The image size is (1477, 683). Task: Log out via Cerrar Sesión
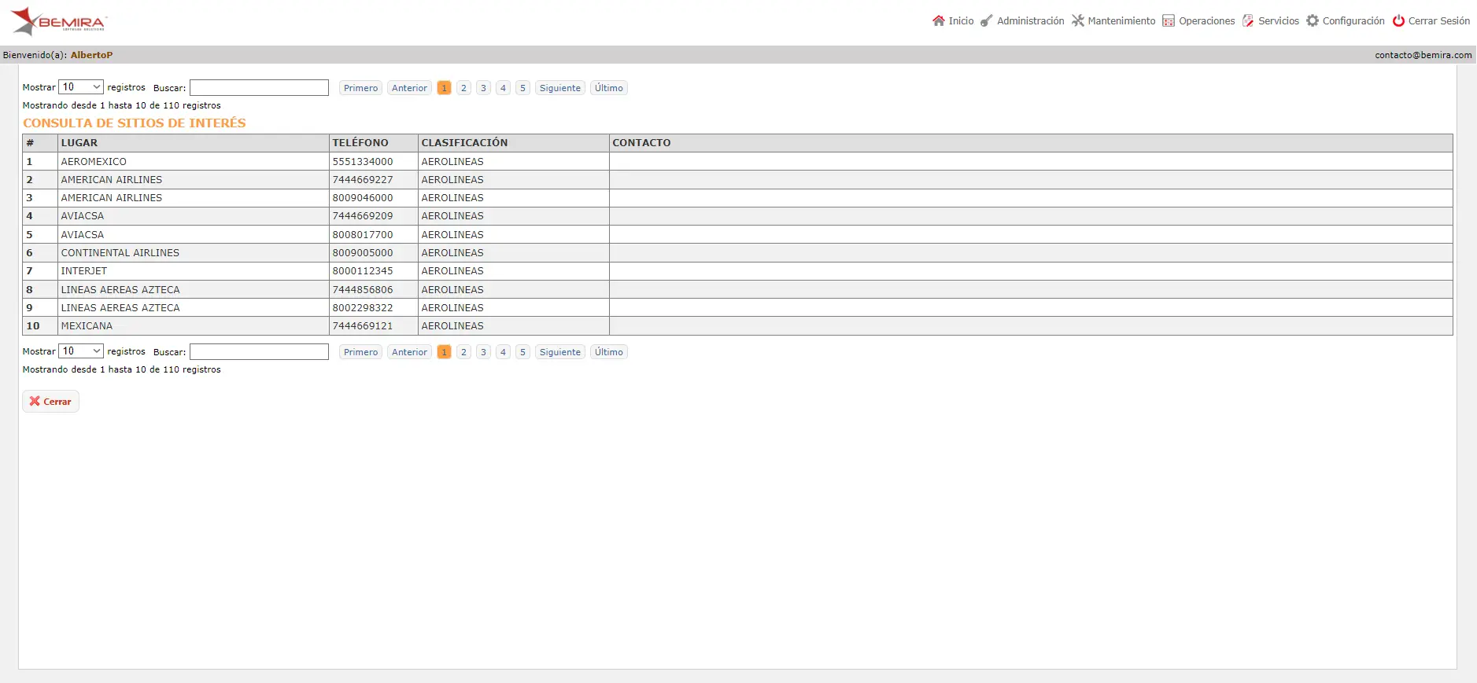tap(1438, 21)
